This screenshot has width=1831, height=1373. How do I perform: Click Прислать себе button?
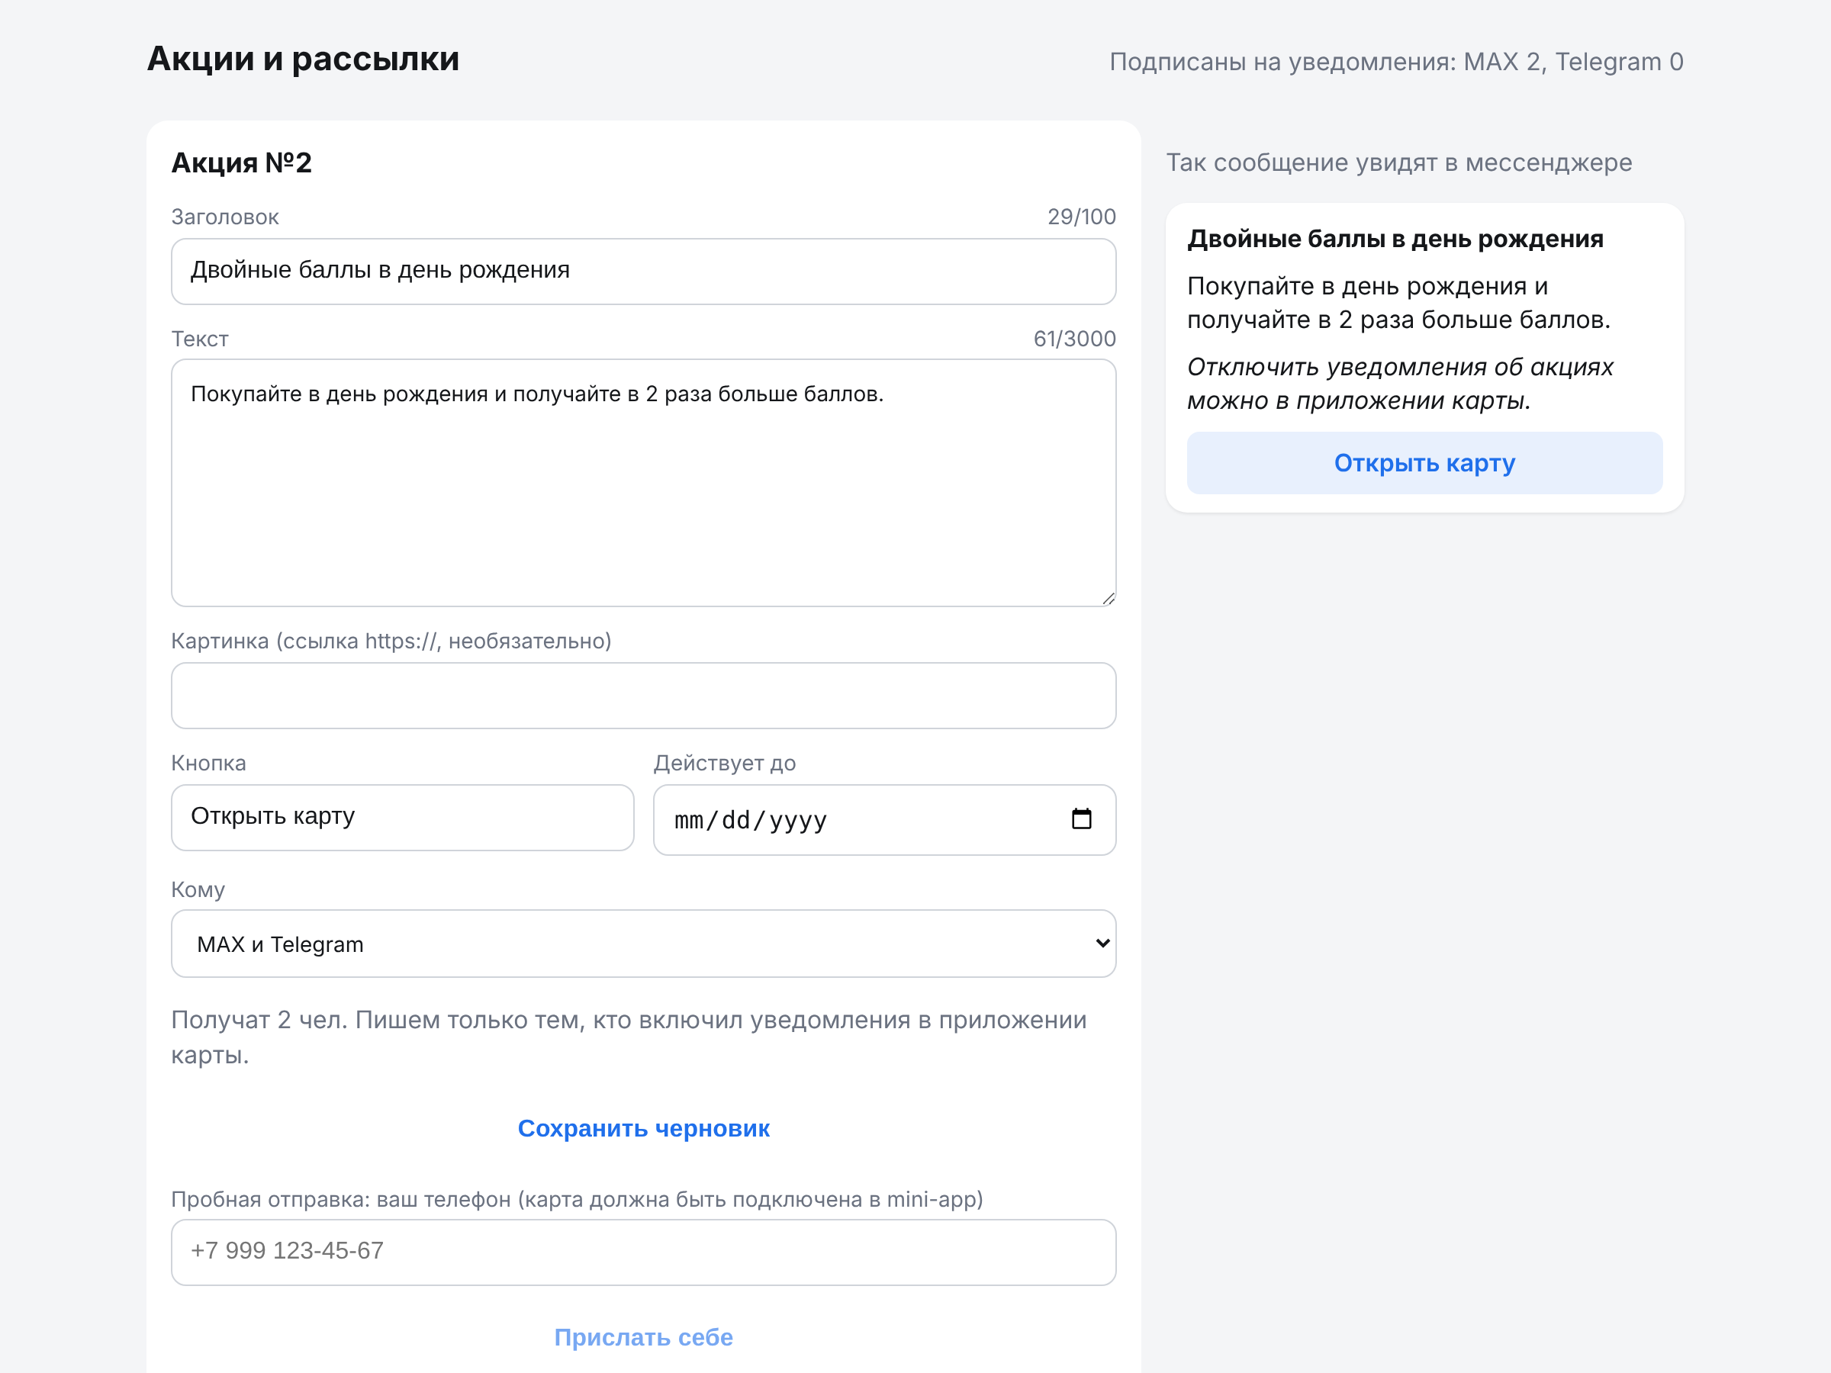pos(643,1336)
